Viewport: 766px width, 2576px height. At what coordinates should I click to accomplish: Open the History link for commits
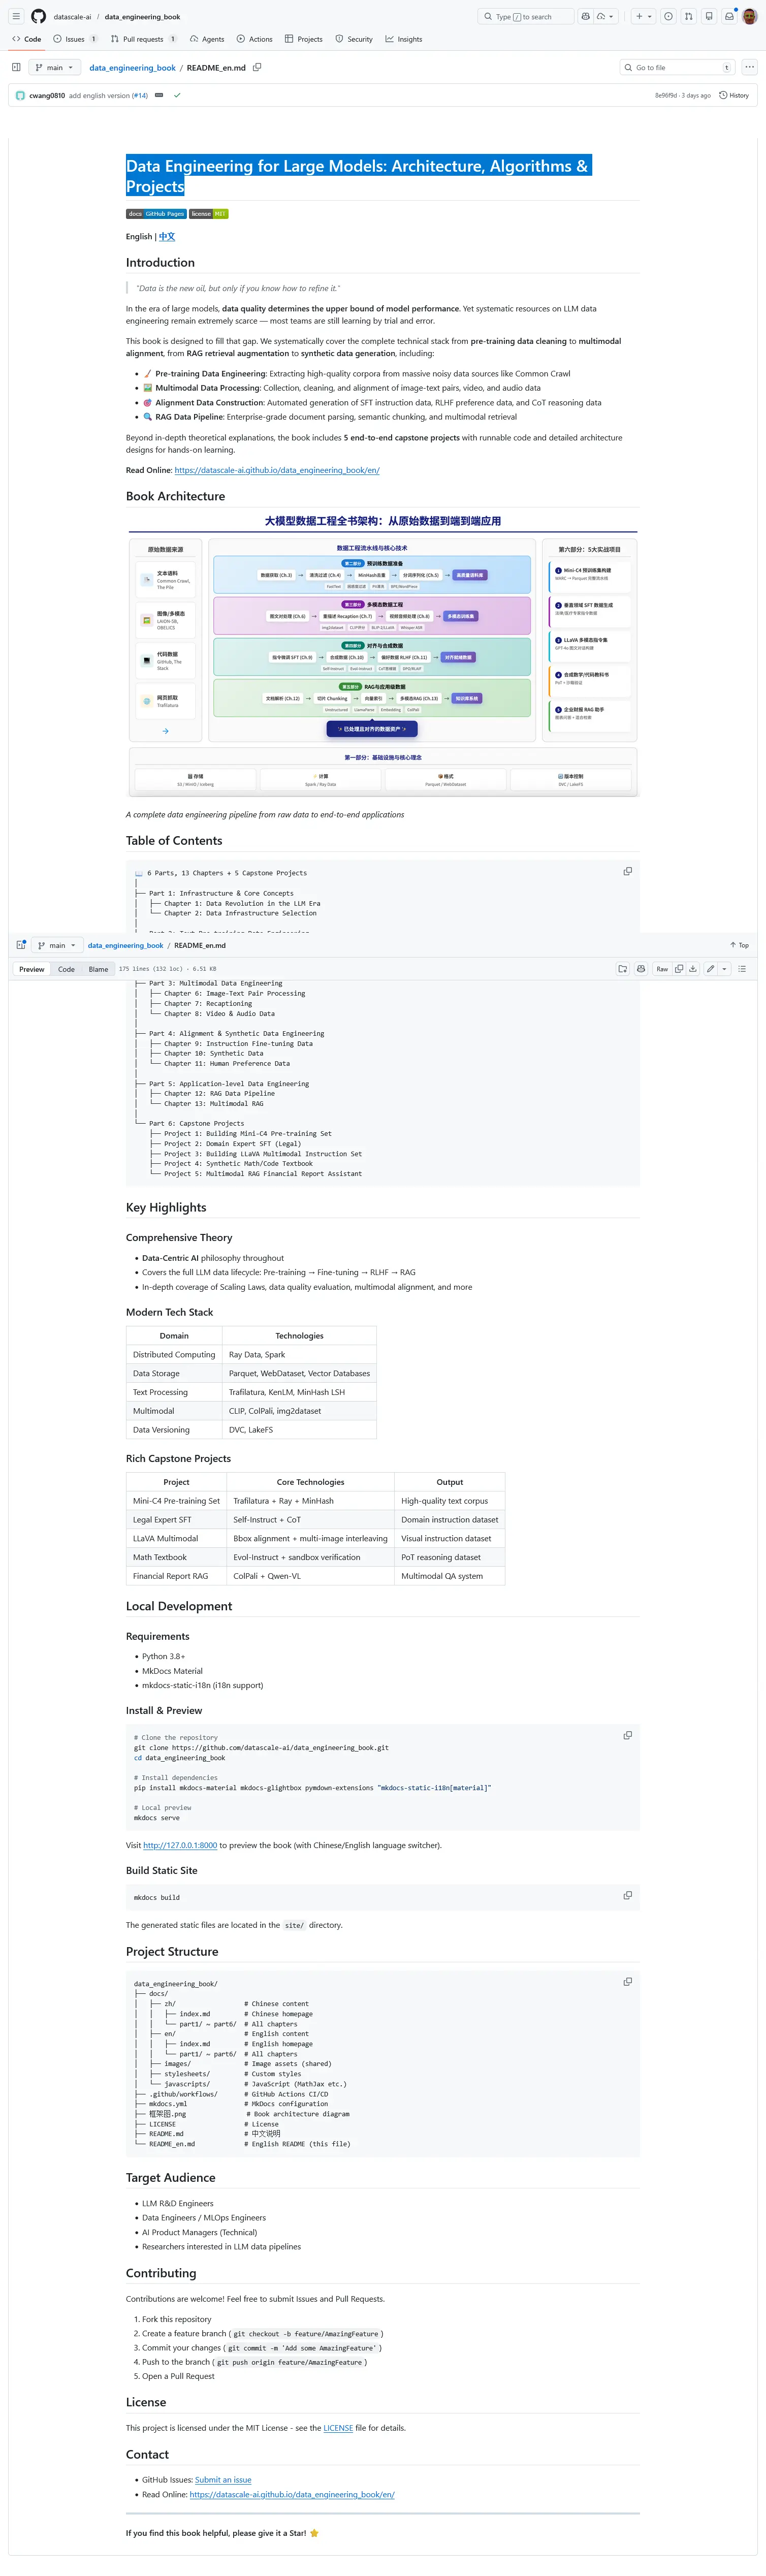pos(734,96)
